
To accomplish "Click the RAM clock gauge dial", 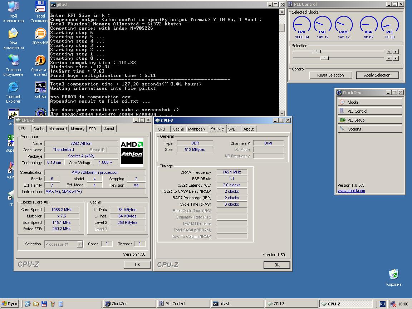I will coord(343,25).
